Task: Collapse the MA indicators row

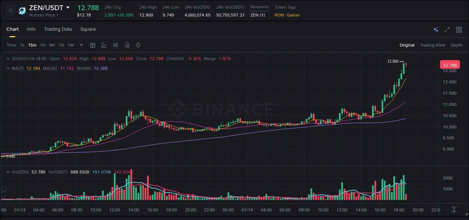Action: pyautogui.click(x=8, y=68)
